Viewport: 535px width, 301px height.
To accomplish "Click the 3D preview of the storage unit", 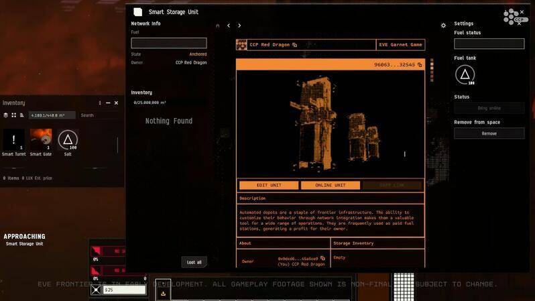I will [x=331, y=124].
